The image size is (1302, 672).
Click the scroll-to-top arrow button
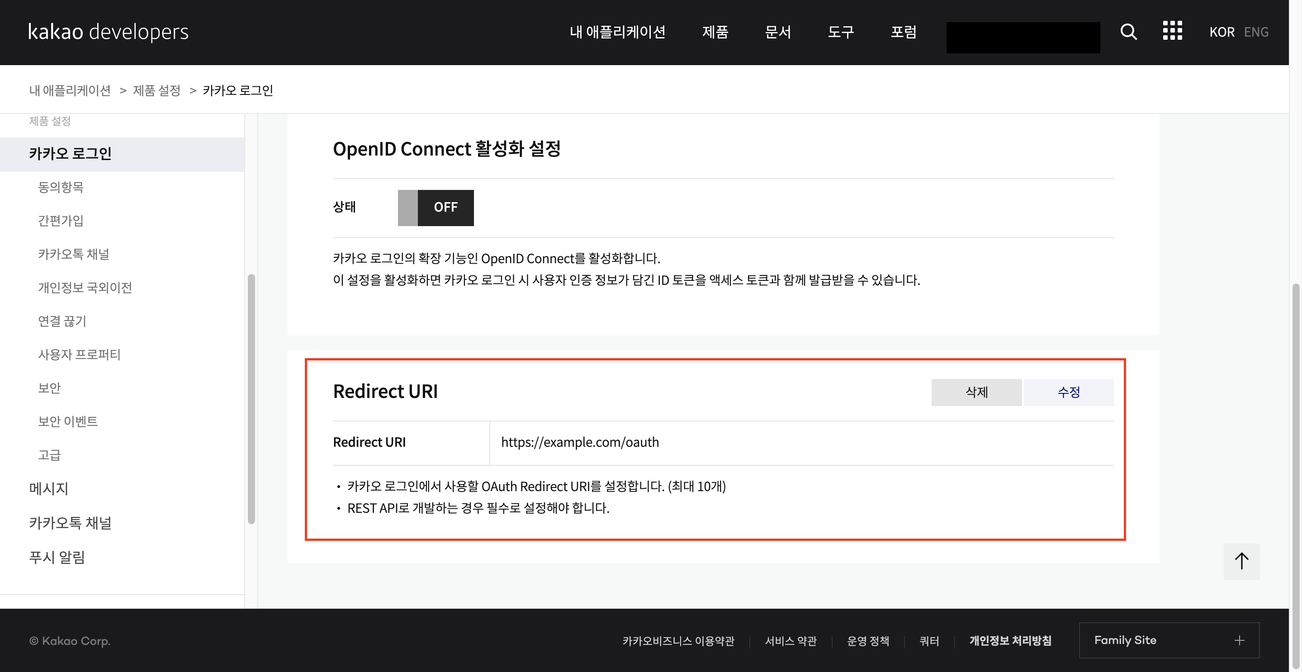tap(1241, 561)
